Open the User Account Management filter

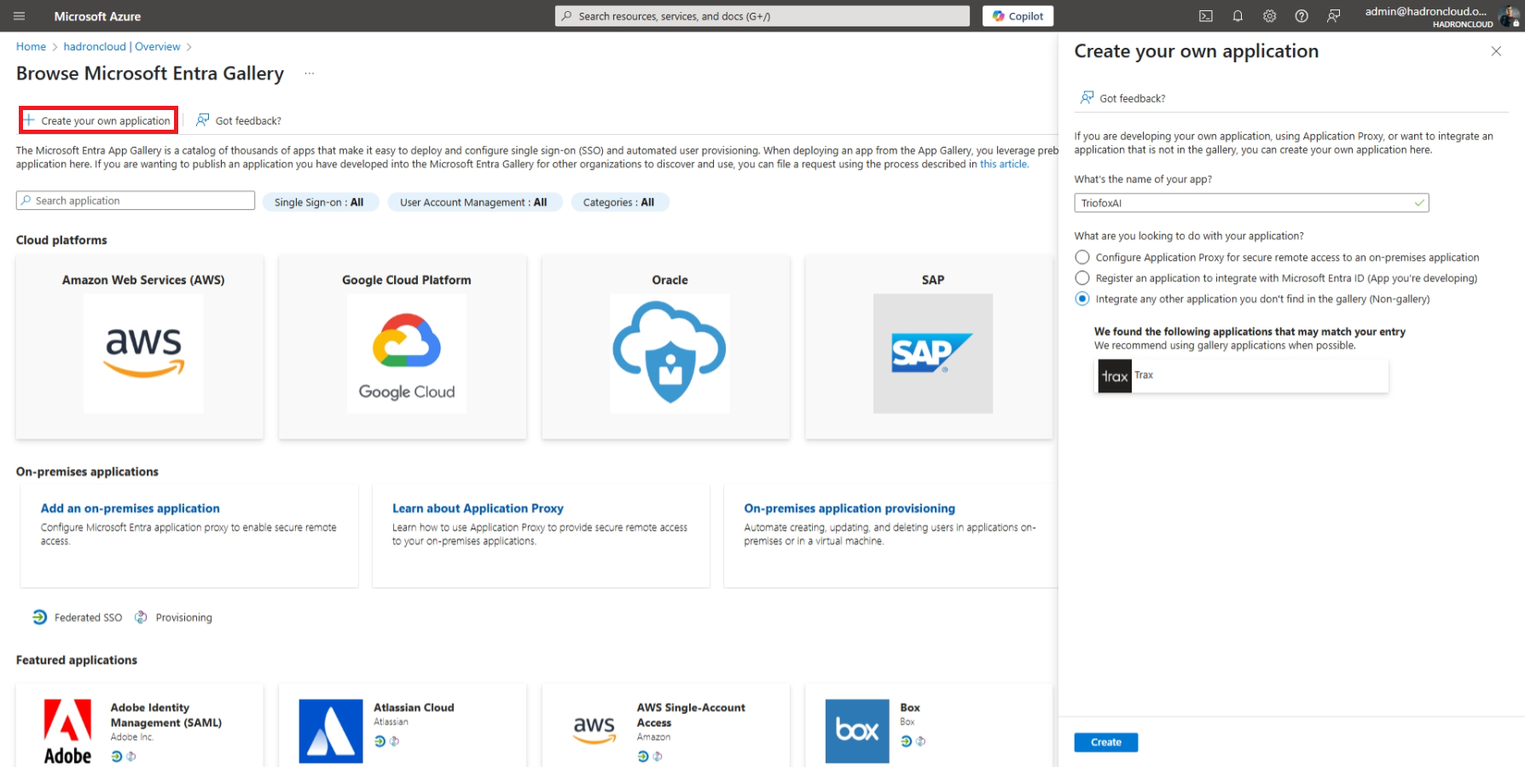click(474, 202)
